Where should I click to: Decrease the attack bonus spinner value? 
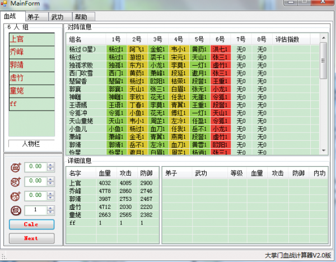click(50, 184)
